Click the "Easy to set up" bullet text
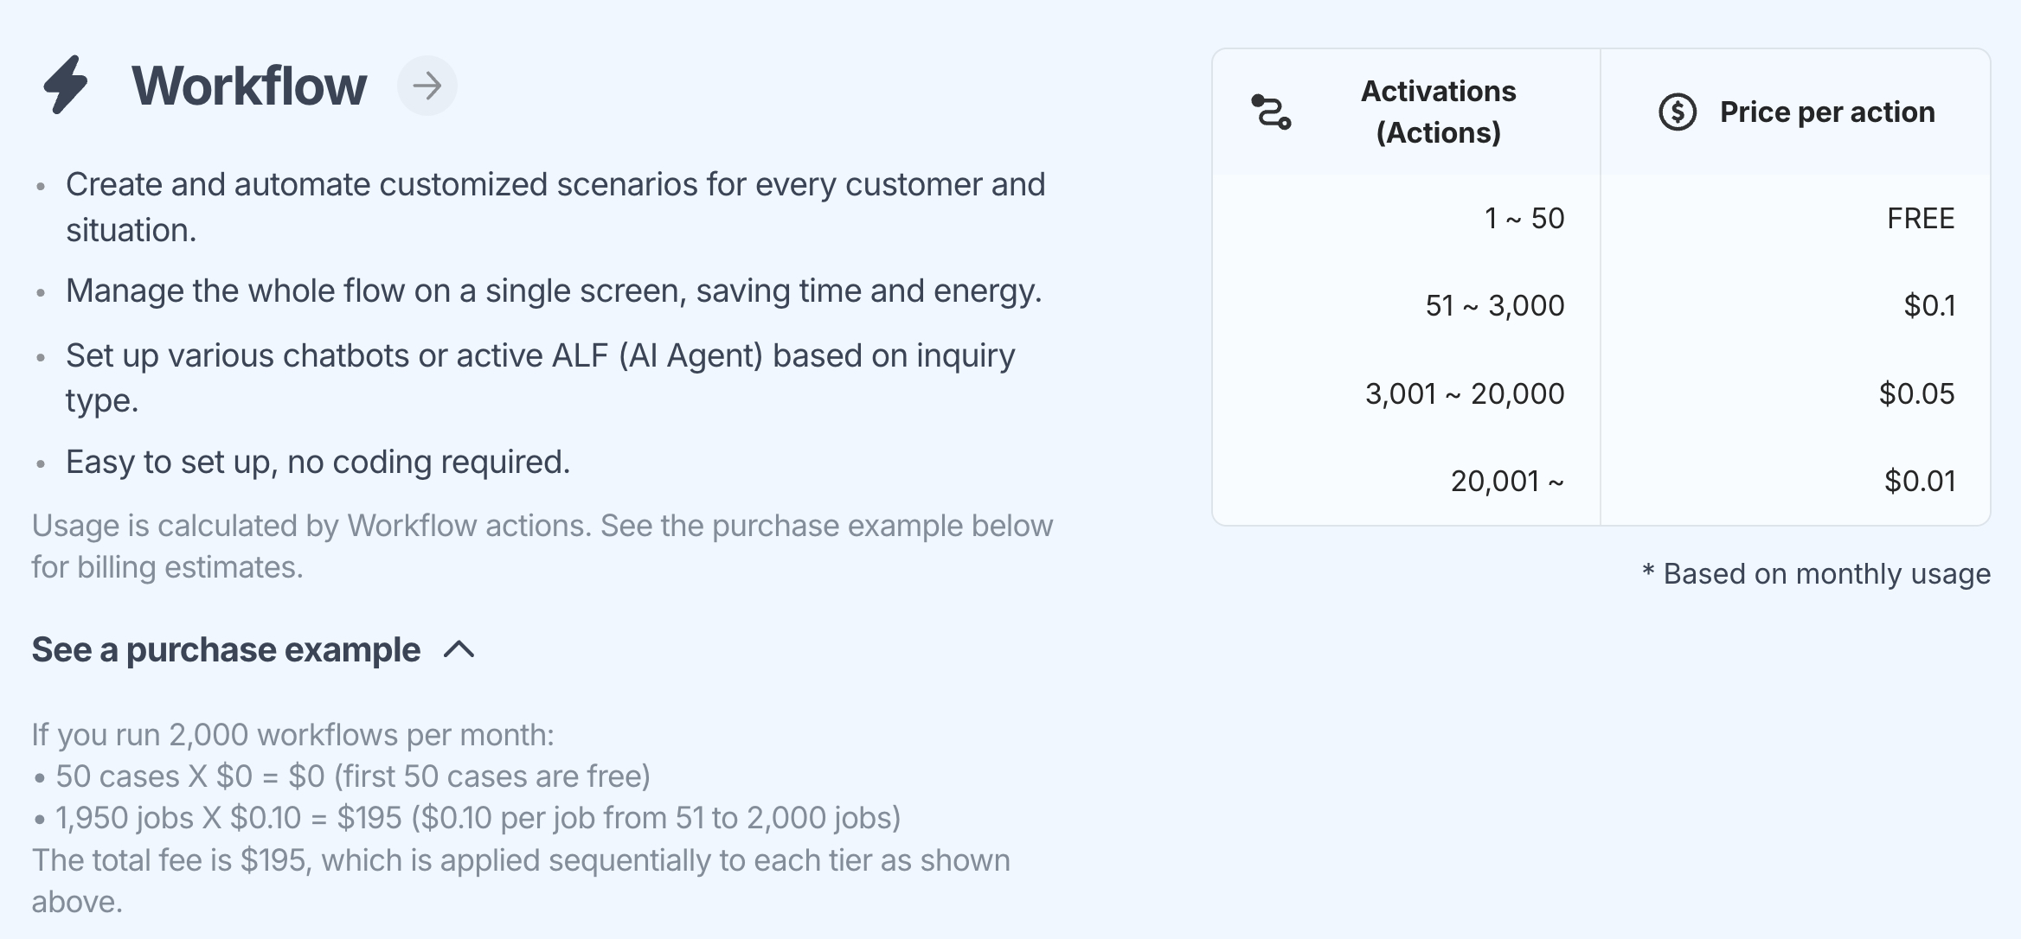This screenshot has height=939, width=2021. pos(318,462)
